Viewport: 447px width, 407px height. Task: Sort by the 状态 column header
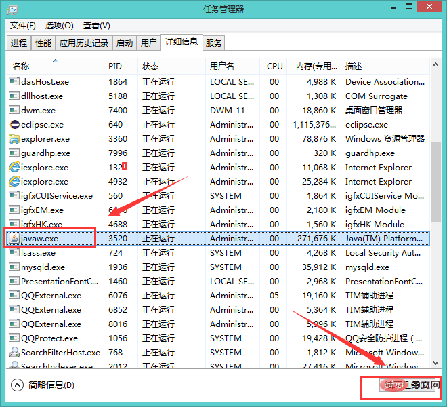point(171,66)
